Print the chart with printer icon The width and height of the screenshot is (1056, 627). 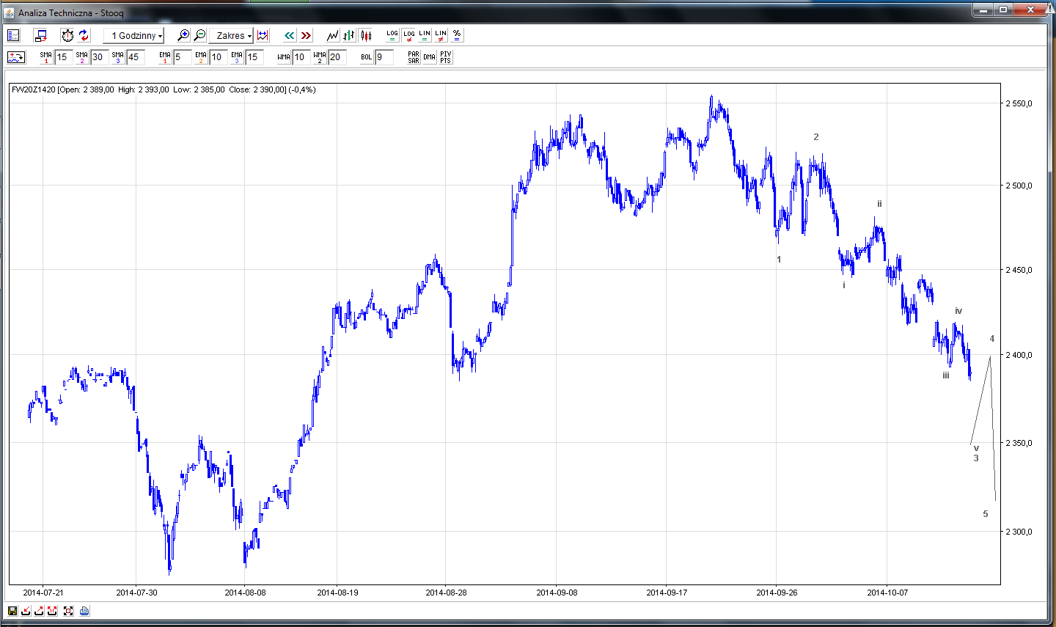tap(84, 611)
